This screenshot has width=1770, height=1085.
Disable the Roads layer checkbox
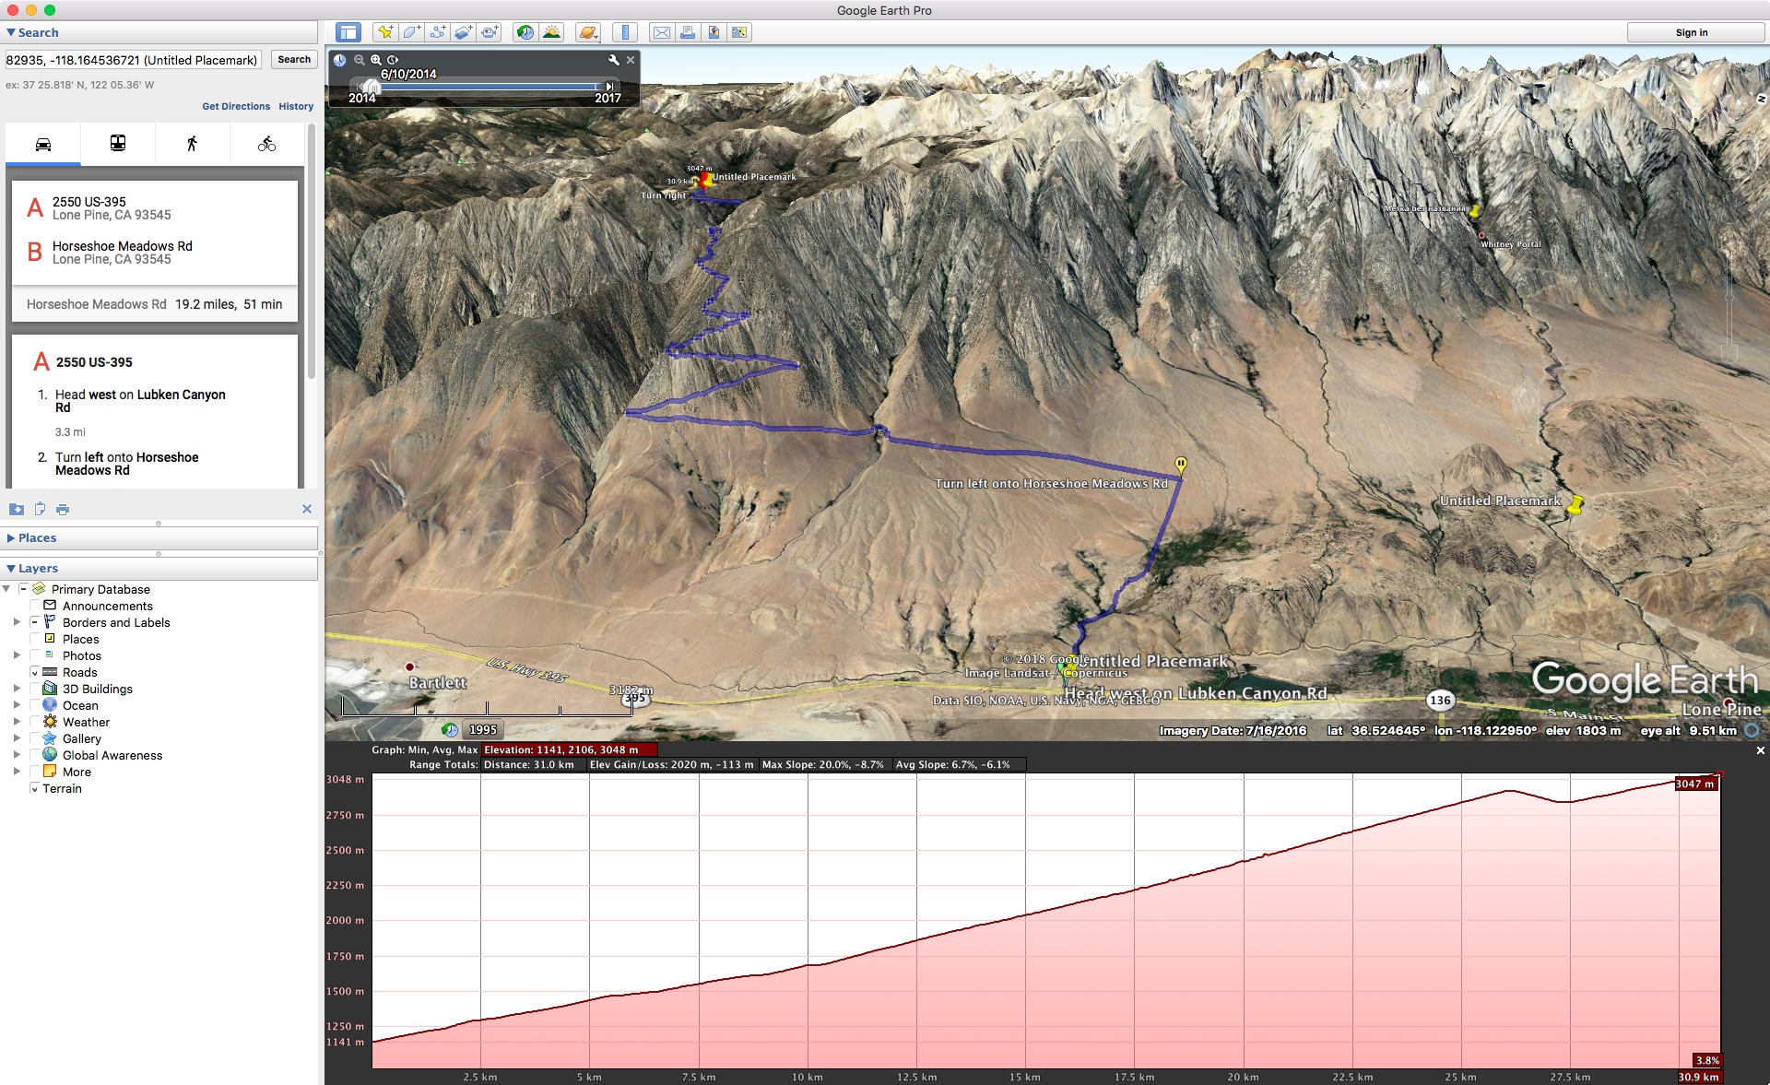pos(34,672)
